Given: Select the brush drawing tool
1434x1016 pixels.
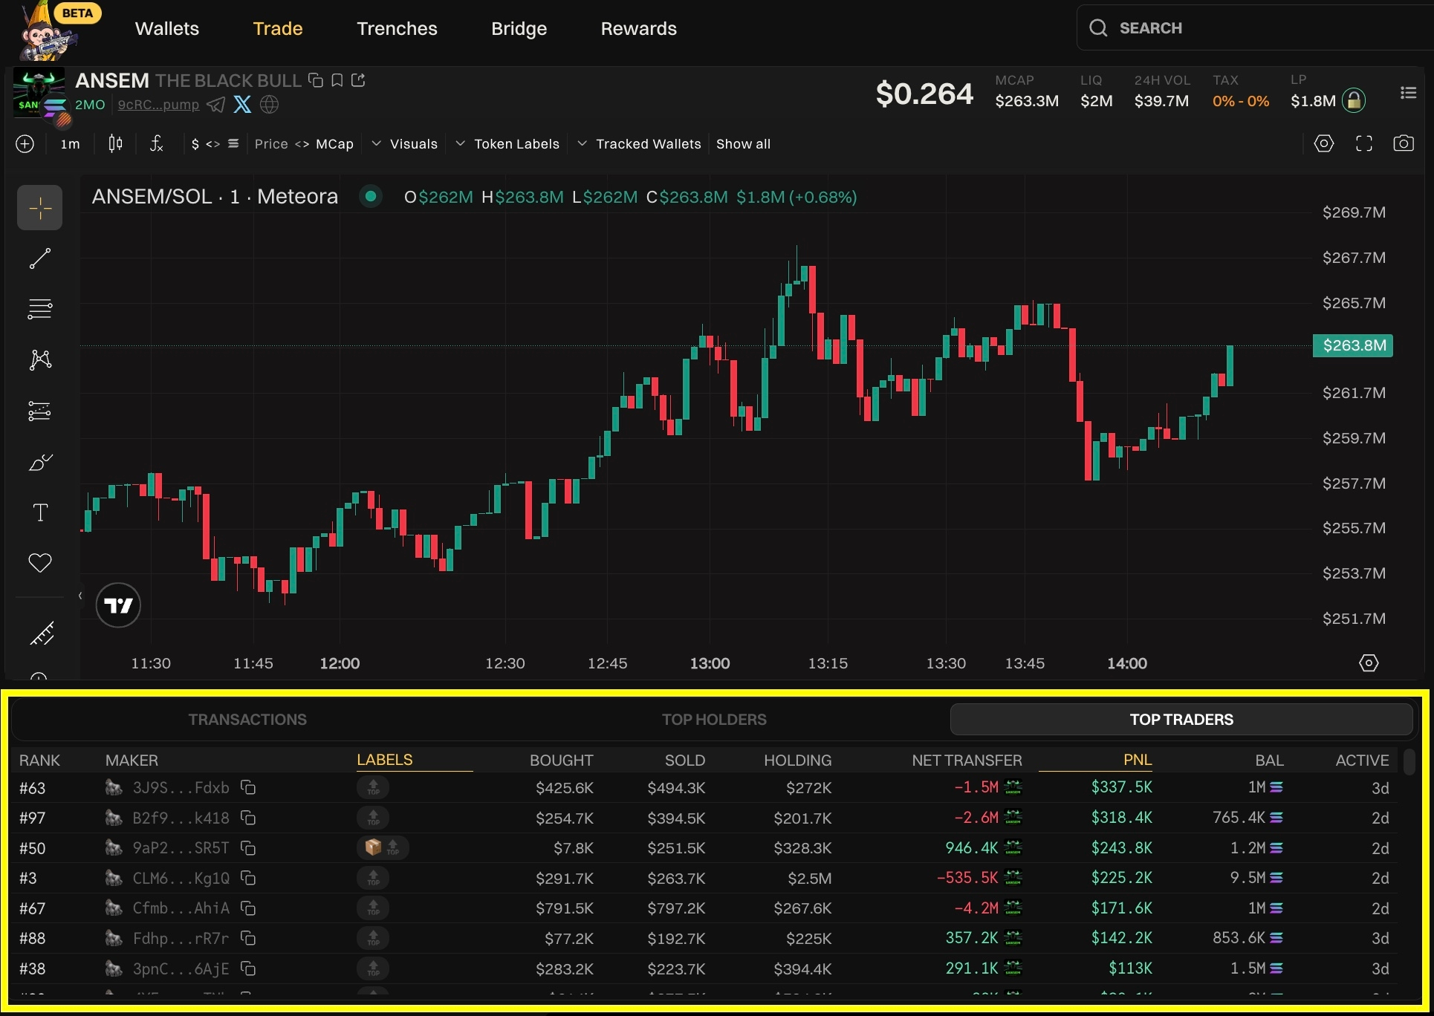Looking at the screenshot, I should (40, 462).
